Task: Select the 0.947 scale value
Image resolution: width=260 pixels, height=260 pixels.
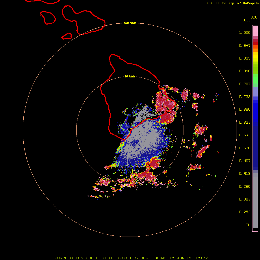Action: coord(245,45)
